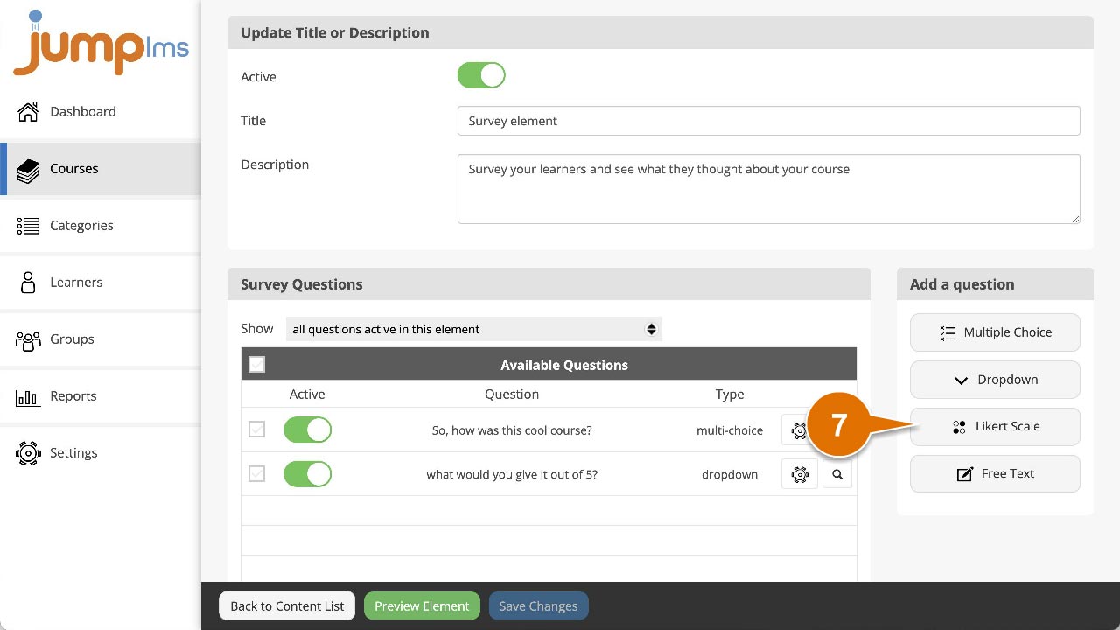Open settings for 'what would you give it out of 5?'
1120x630 pixels.
(799, 474)
